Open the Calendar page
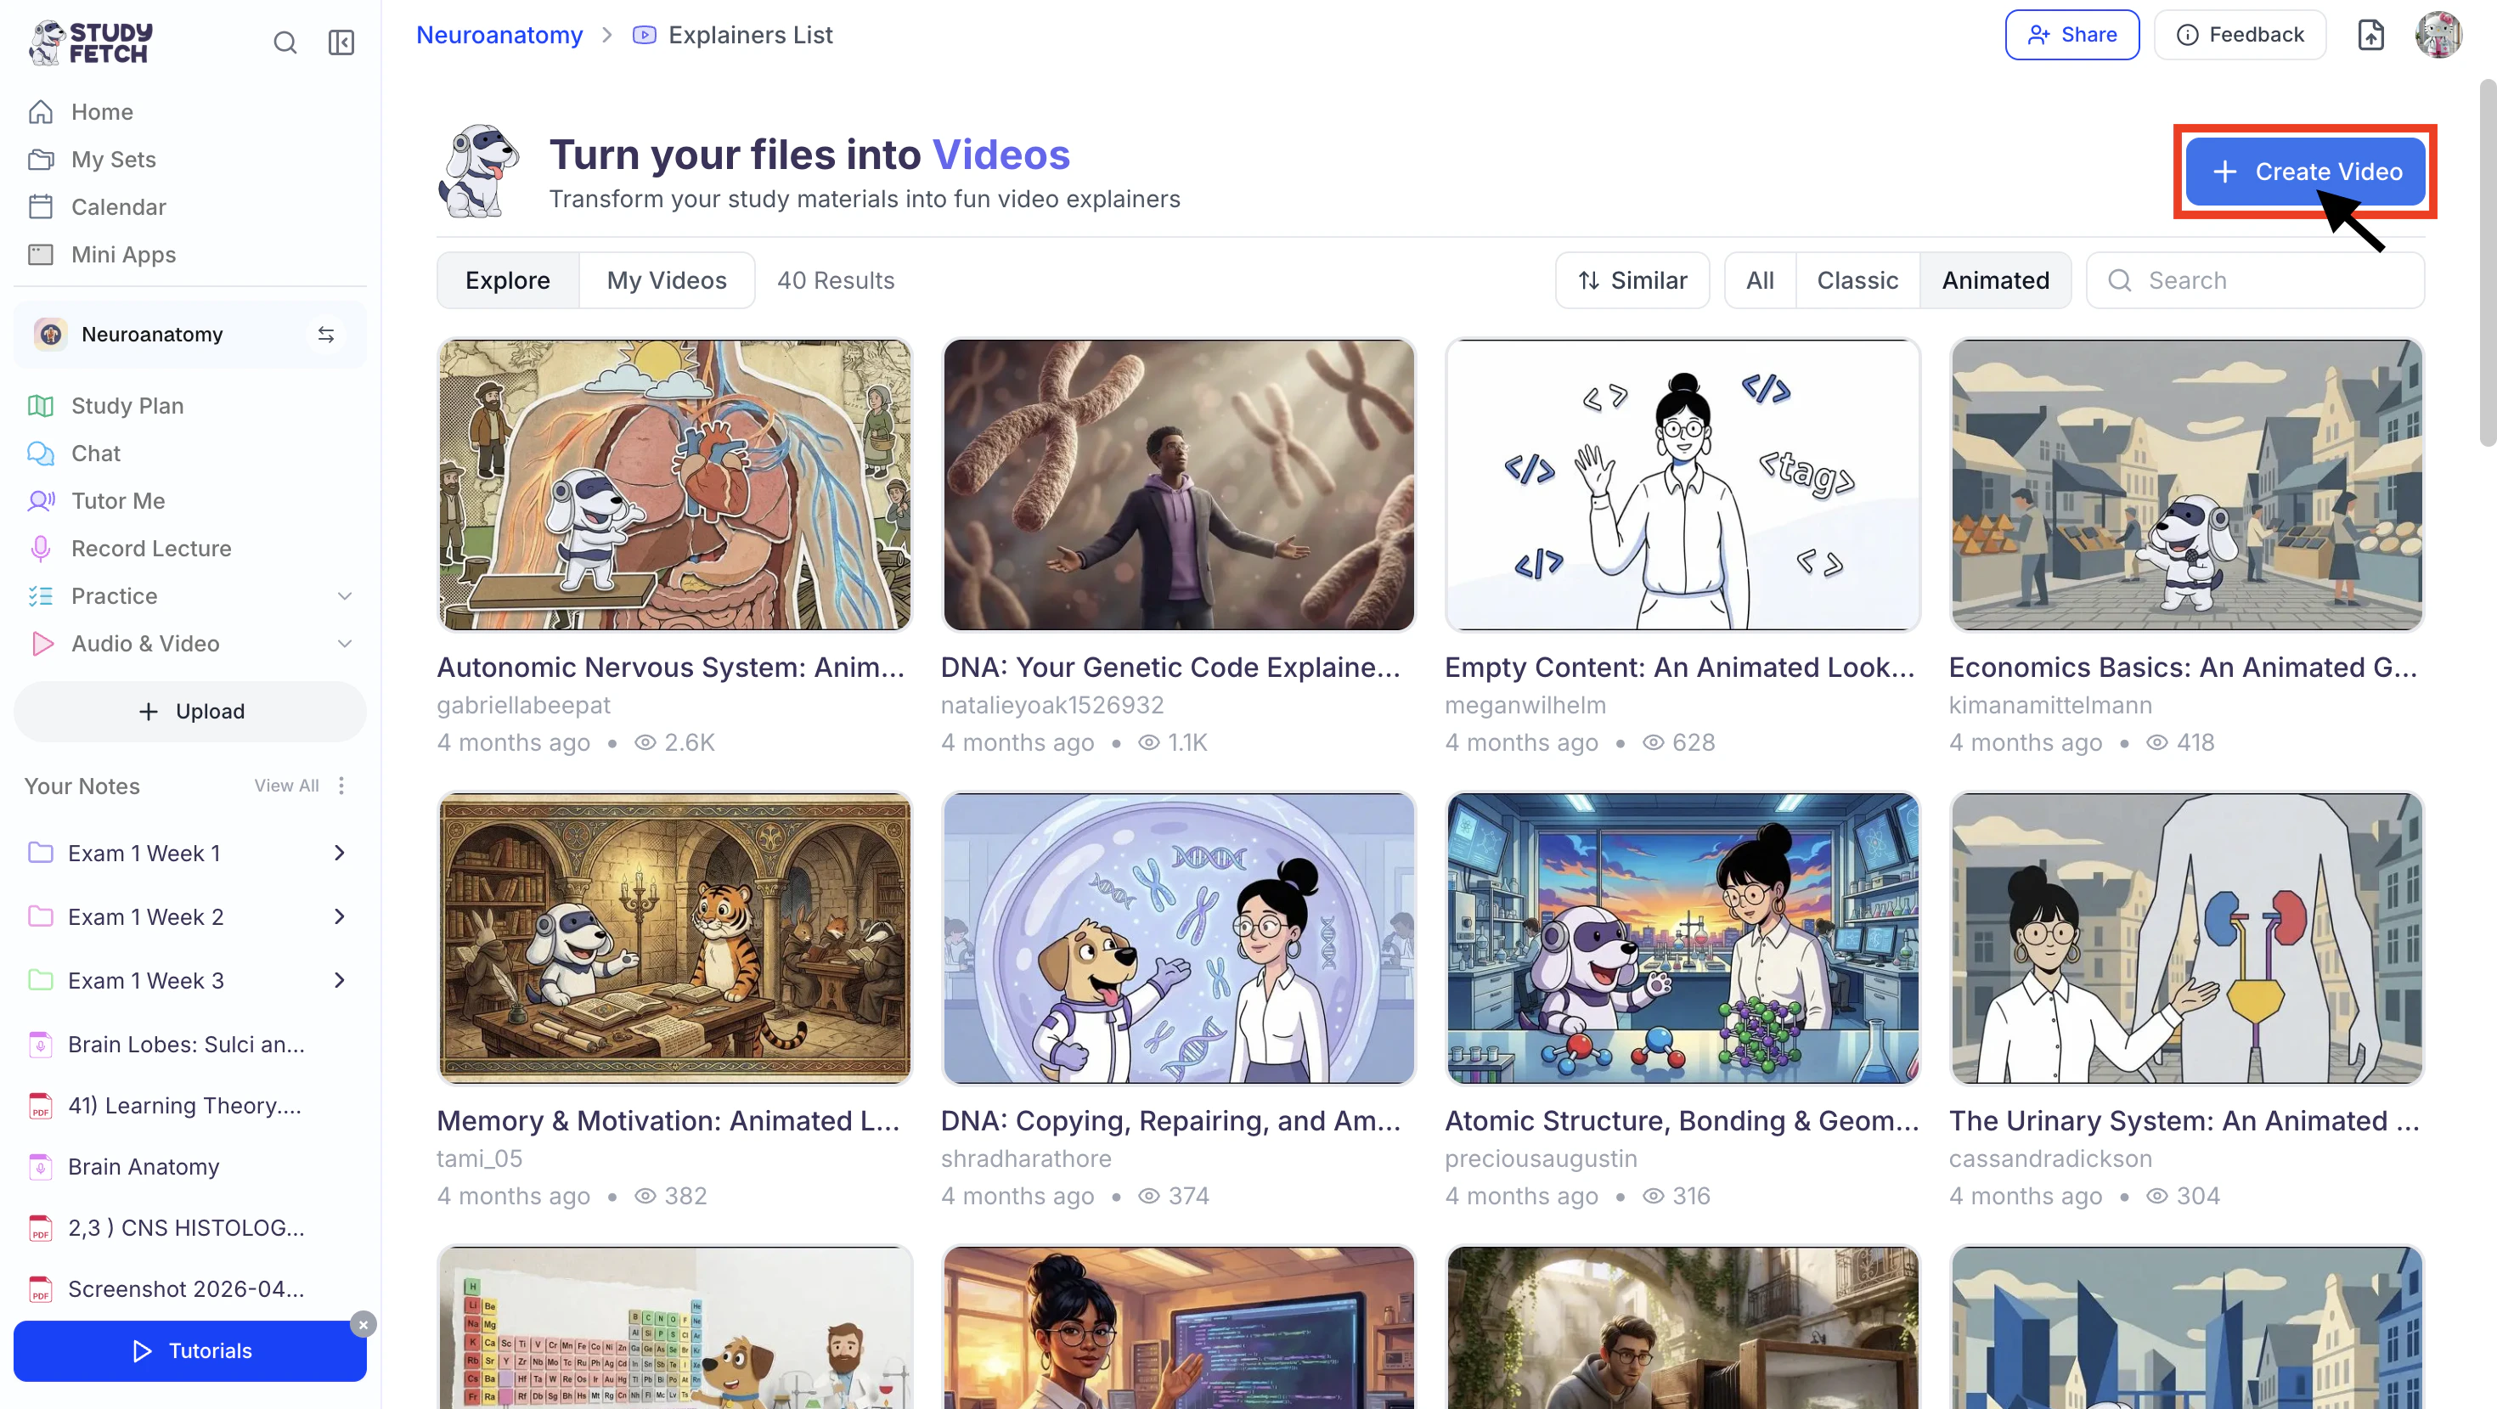The width and height of the screenshot is (2497, 1409). pos(190,206)
